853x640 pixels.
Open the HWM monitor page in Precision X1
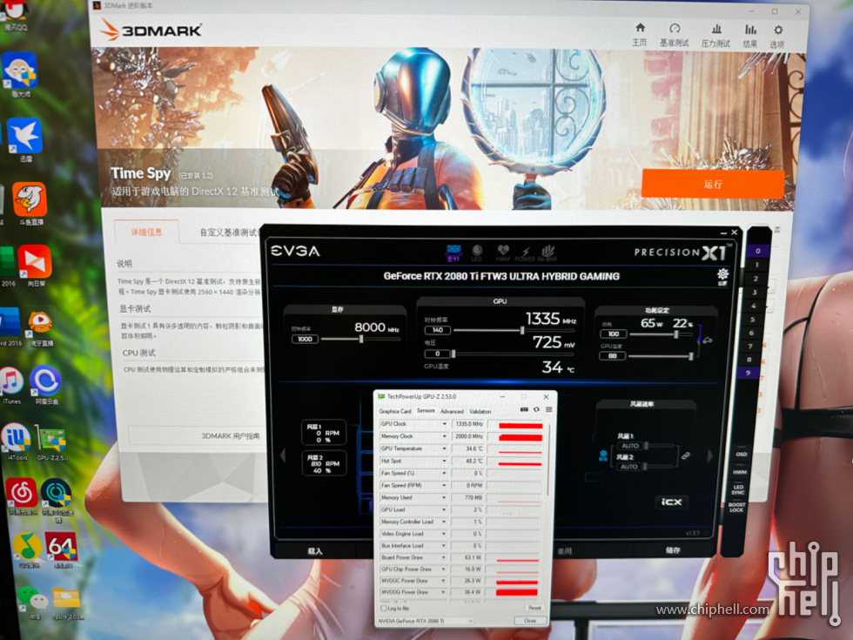pos(502,253)
